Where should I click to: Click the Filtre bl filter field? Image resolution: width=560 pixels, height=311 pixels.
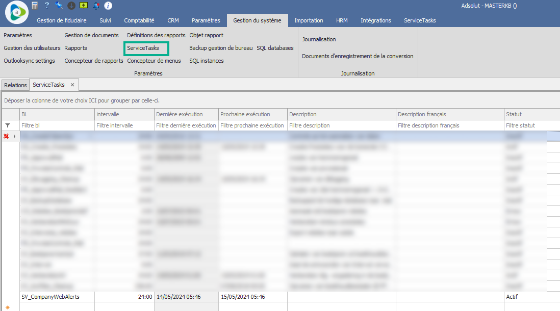(x=57, y=125)
